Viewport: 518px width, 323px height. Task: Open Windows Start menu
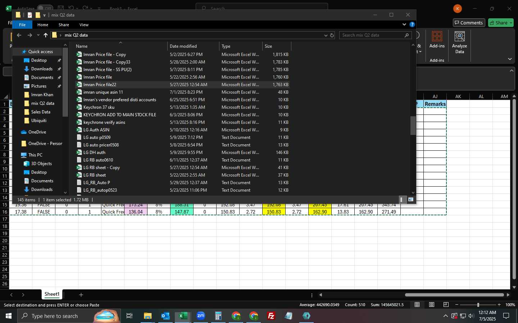click(x=9, y=316)
